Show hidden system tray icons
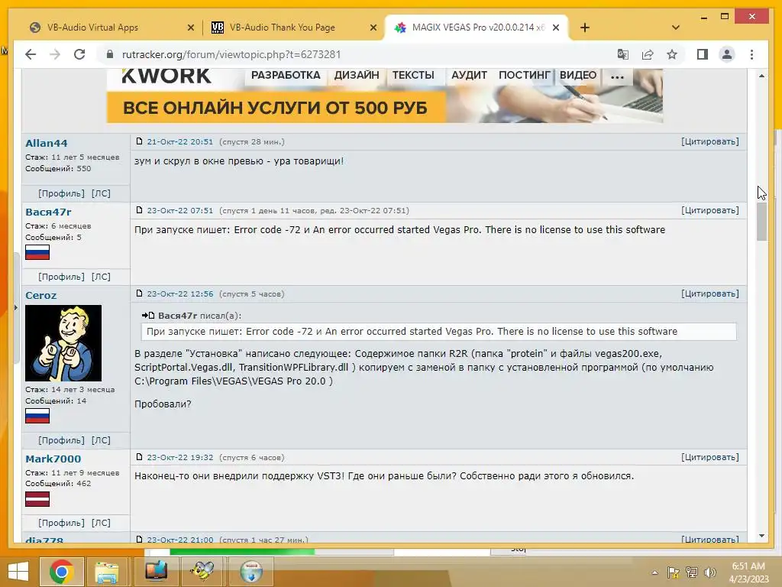This screenshot has width=782, height=587. 654,573
